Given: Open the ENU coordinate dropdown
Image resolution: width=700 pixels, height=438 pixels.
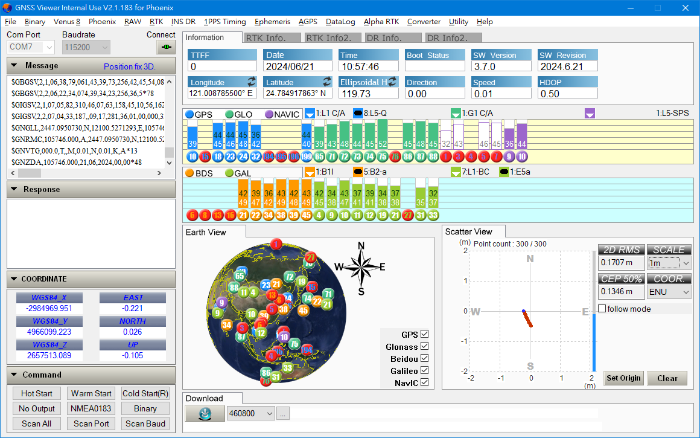Looking at the screenshot, I should (x=669, y=292).
